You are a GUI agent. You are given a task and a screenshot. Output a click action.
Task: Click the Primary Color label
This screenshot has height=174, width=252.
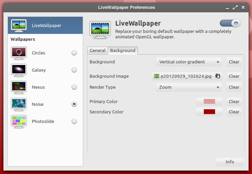point(104,102)
